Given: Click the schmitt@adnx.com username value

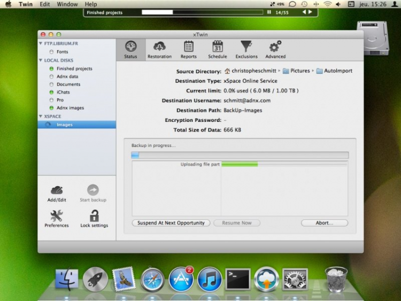Looking at the screenshot, I should point(247,101).
